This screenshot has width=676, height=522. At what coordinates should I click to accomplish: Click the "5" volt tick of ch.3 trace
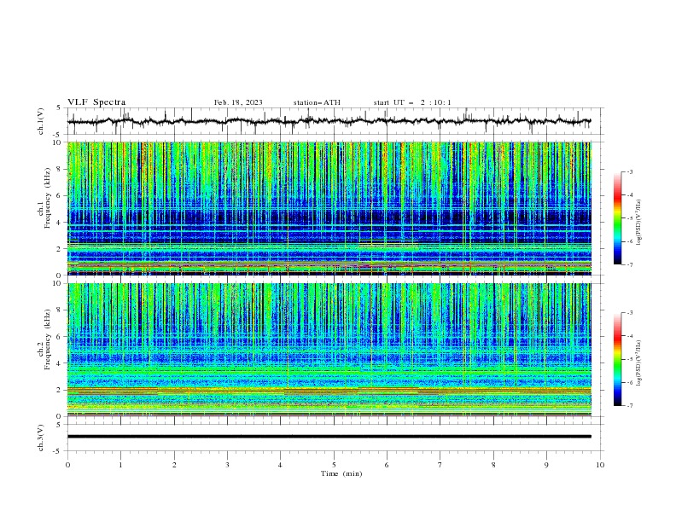(x=59, y=425)
